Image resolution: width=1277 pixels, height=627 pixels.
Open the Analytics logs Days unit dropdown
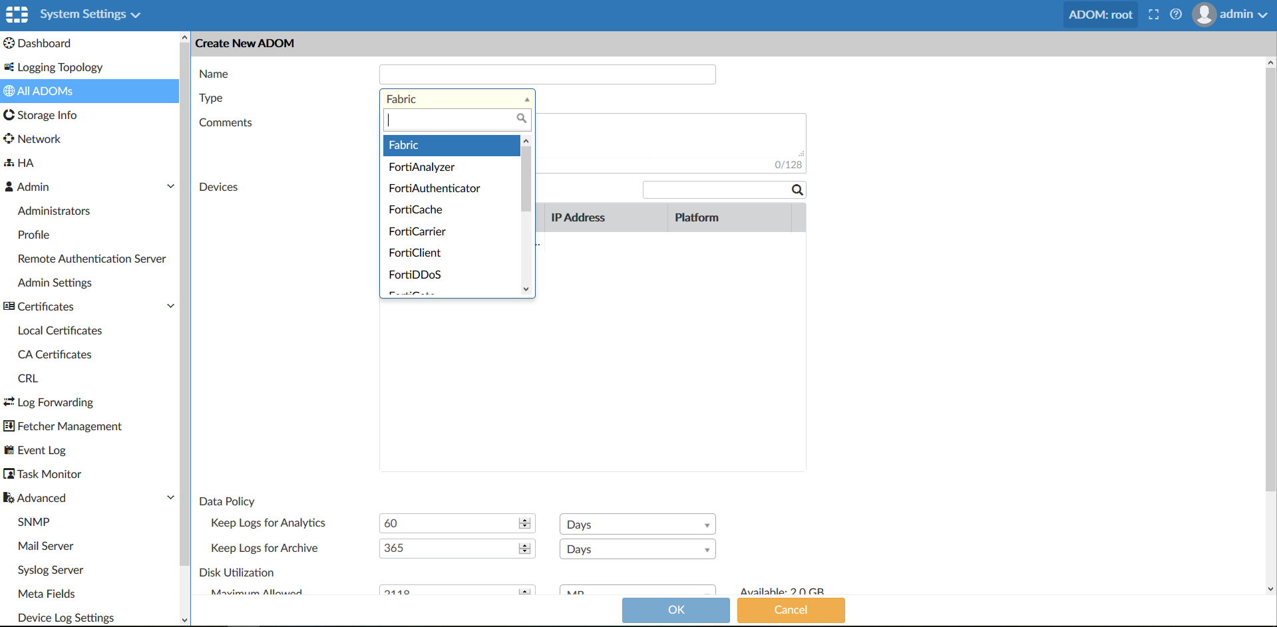pyautogui.click(x=638, y=525)
